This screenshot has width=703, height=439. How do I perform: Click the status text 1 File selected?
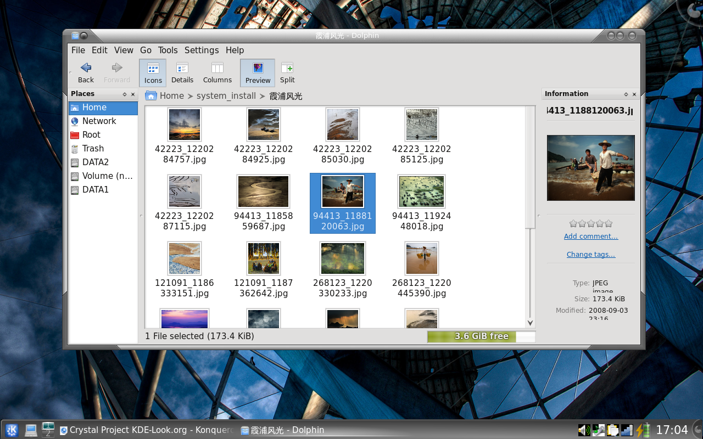199,336
